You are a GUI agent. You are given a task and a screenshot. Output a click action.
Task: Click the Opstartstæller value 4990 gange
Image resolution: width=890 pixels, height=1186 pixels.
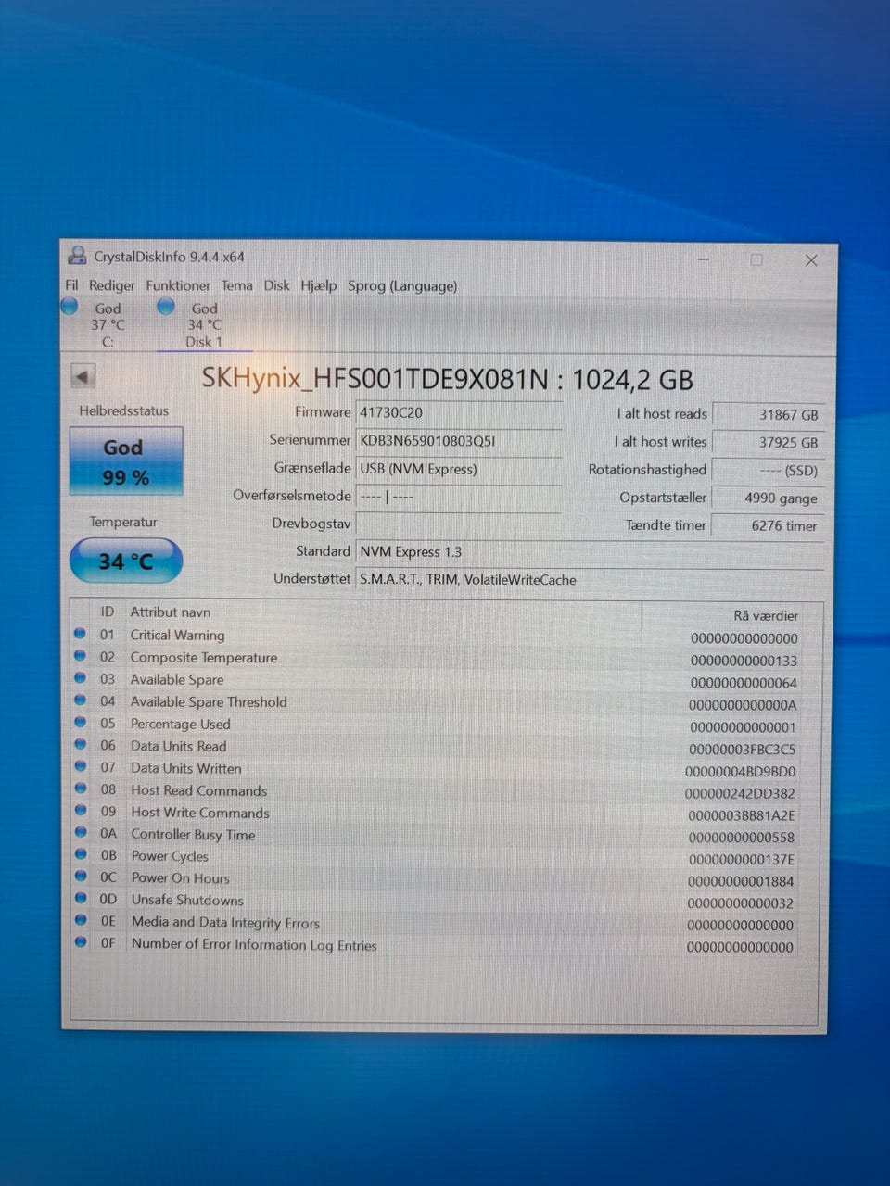[769, 498]
